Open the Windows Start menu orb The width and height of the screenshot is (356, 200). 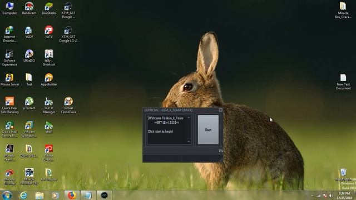click(x=7, y=195)
